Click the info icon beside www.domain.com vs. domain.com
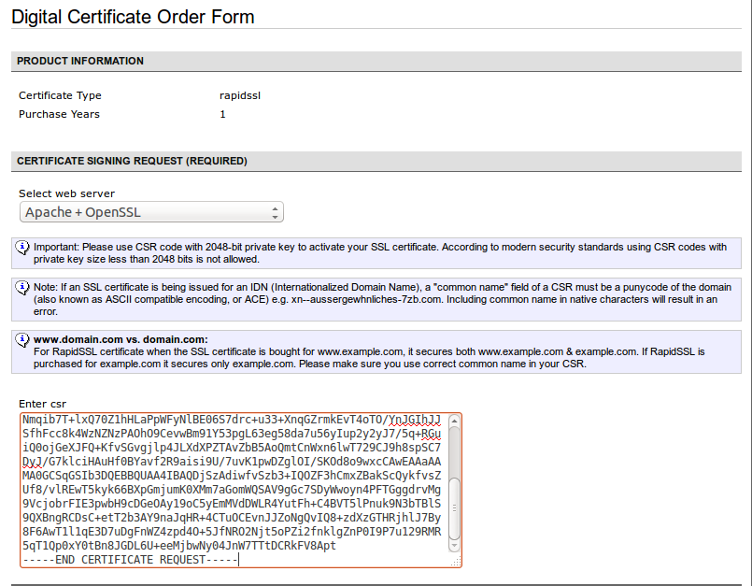Image resolution: width=752 pixels, height=586 pixels. (x=22, y=340)
